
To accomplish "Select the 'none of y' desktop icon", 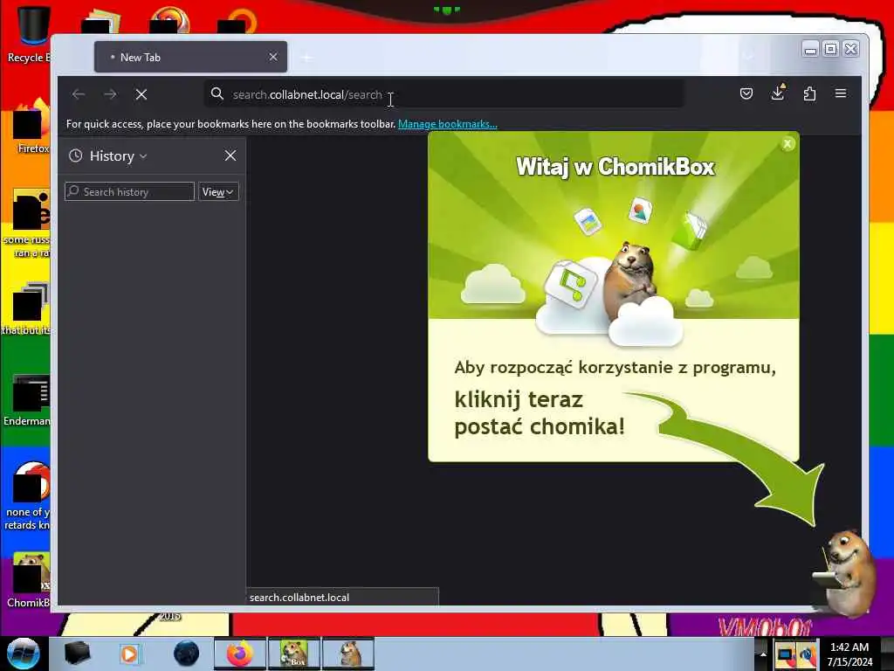I will pos(29,495).
